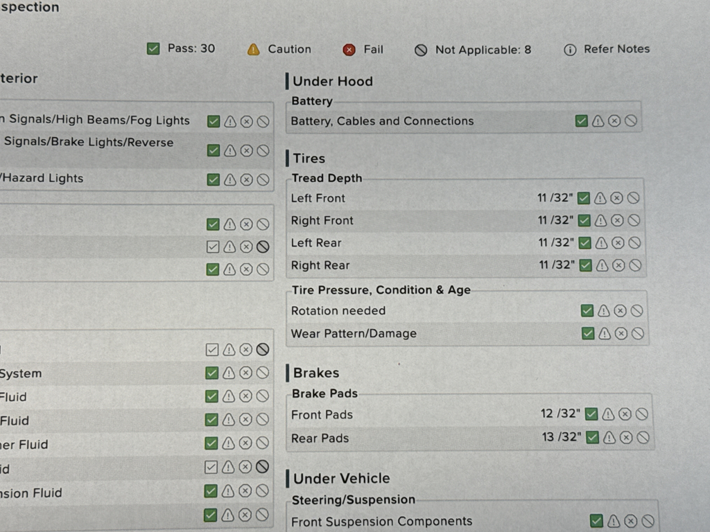Click the Not Applicable: 8 legend
710x532 pixels.
pyautogui.click(x=474, y=50)
